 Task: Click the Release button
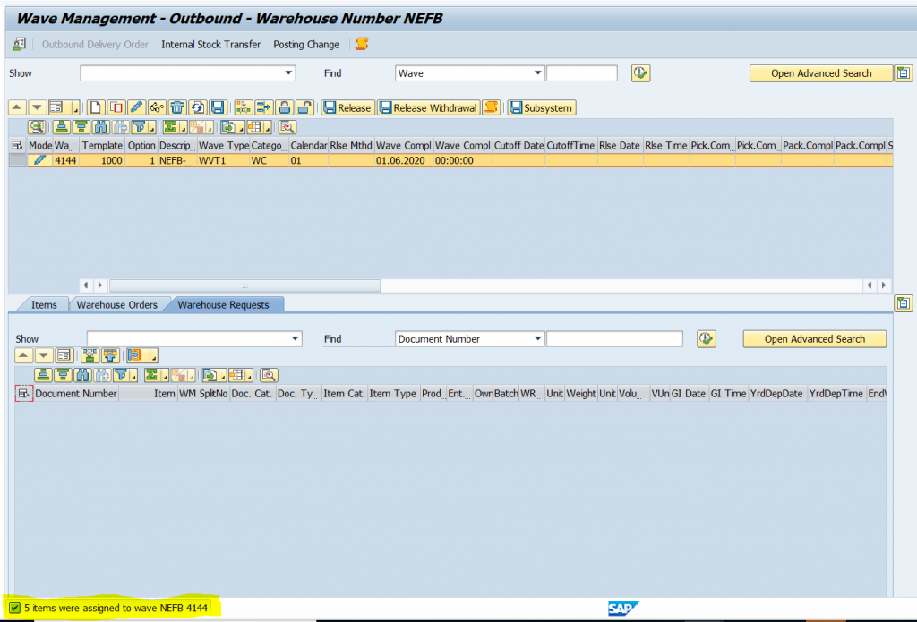tap(348, 107)
